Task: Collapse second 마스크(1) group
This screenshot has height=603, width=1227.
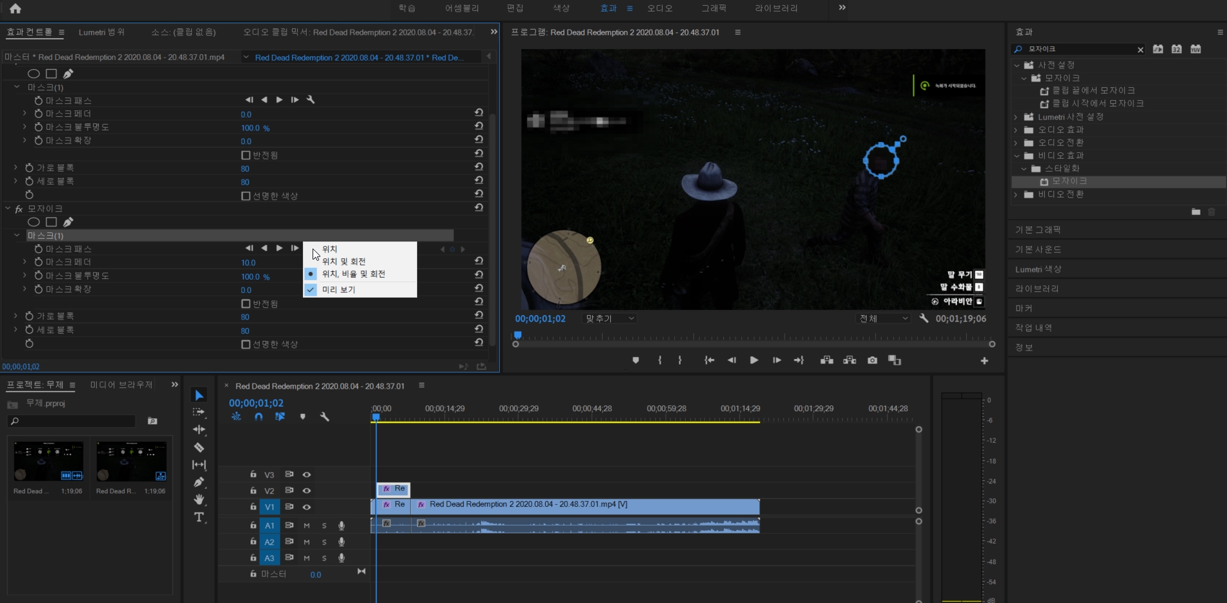Action: click(17, 236)
